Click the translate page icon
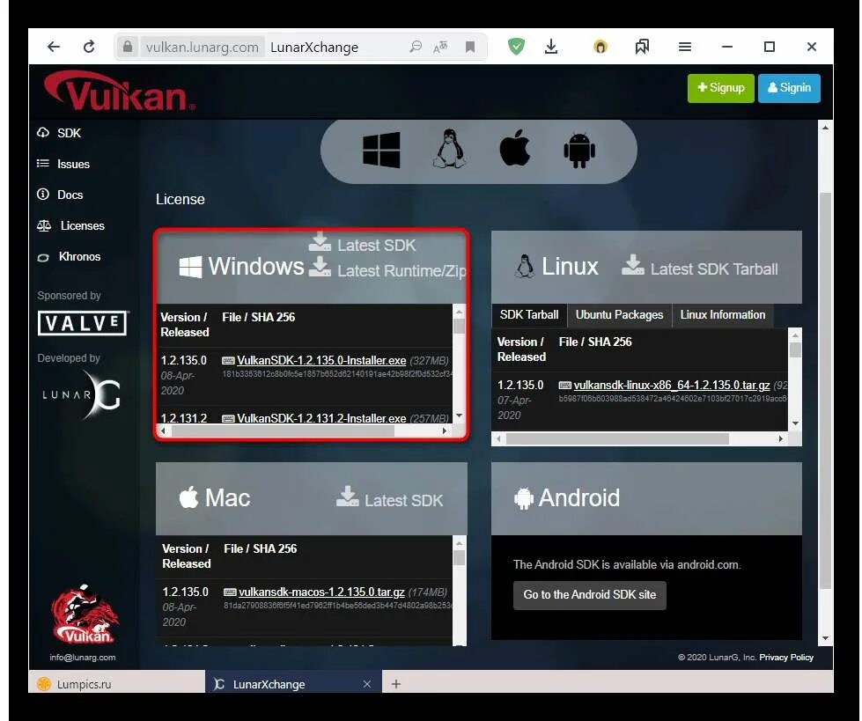The image size is (862, 721). click(x=440, y=48)
